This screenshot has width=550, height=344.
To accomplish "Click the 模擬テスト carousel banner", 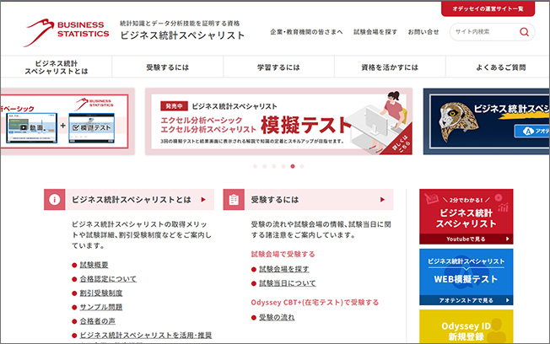I will (x=278, y=121).
